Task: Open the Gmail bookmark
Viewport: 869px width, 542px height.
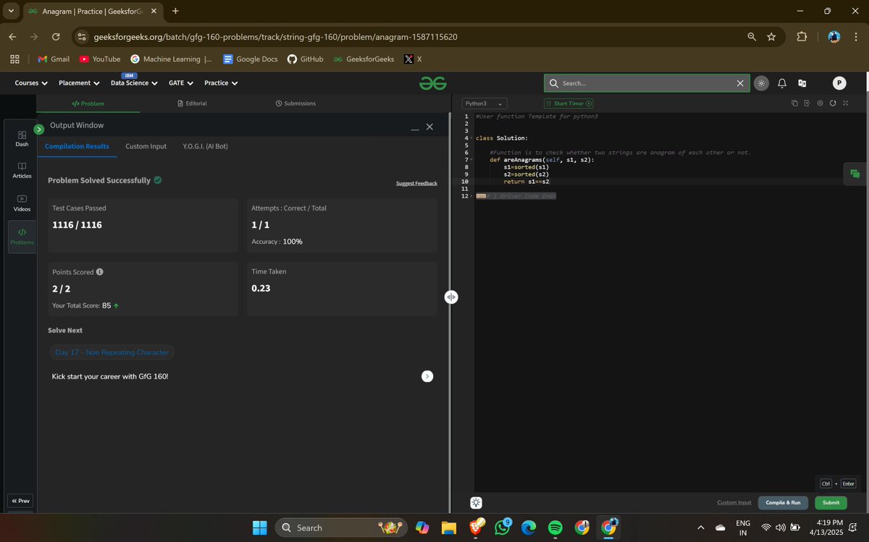Action: click(54, 59)
